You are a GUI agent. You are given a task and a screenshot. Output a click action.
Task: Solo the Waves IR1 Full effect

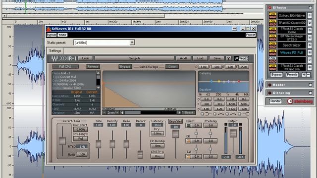[272, 54]
